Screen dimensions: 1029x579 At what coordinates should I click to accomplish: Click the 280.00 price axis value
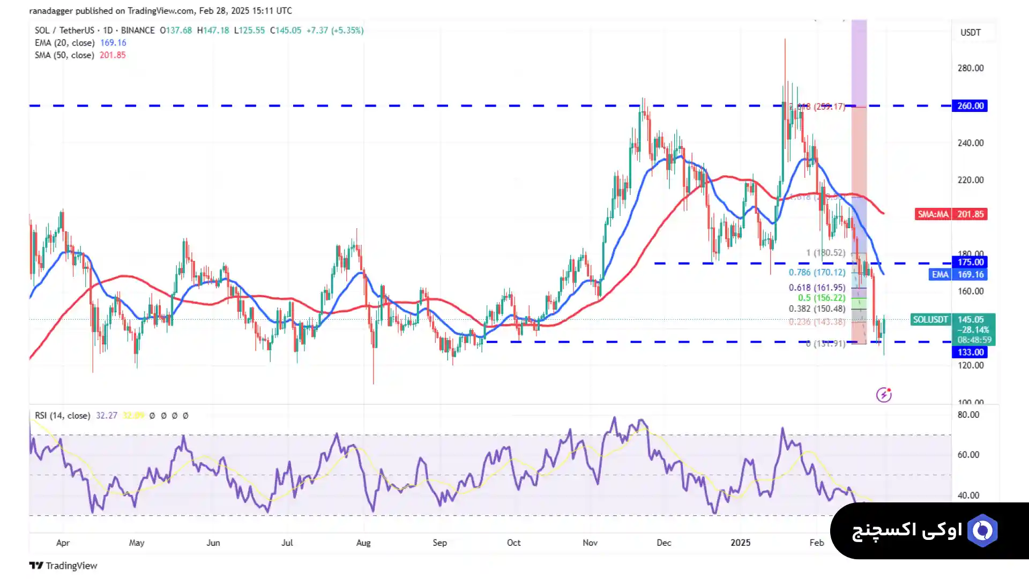971,68
